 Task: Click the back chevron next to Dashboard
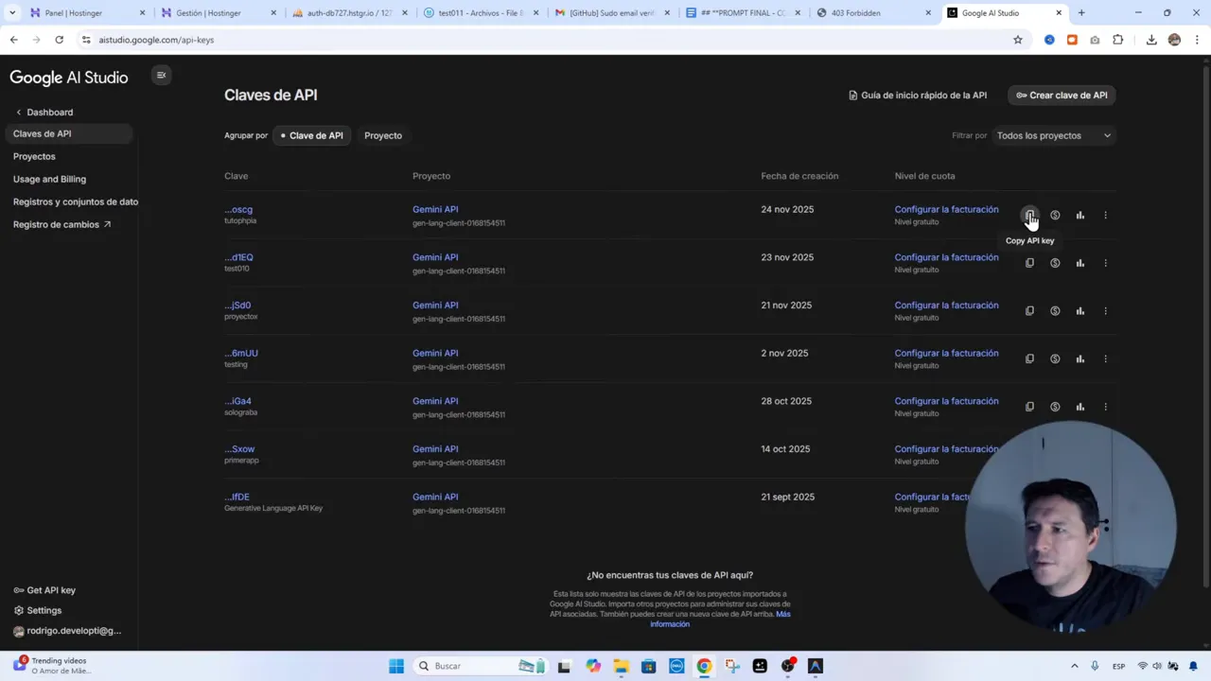(x=19, y=112)
